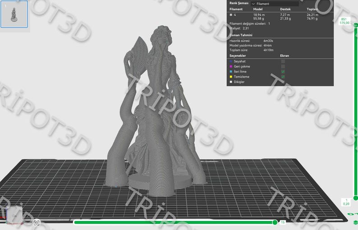Click the value 15 beside horizontal slider
358x230 pixels.
pyautogui.click(x=283, y=222)
